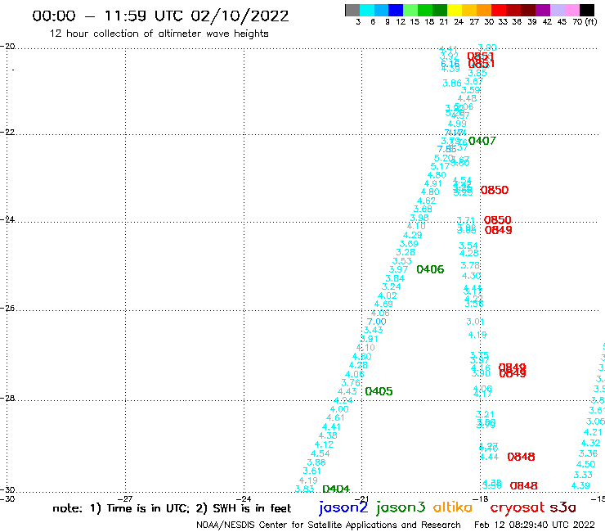Click the longitude axis label "-27"
The image size is (605, 532).
tap(125, 498)
